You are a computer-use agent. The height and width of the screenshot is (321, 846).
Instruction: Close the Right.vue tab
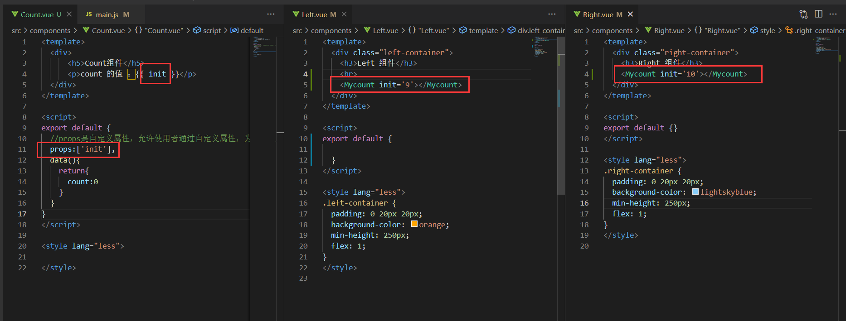coord(630,14)
